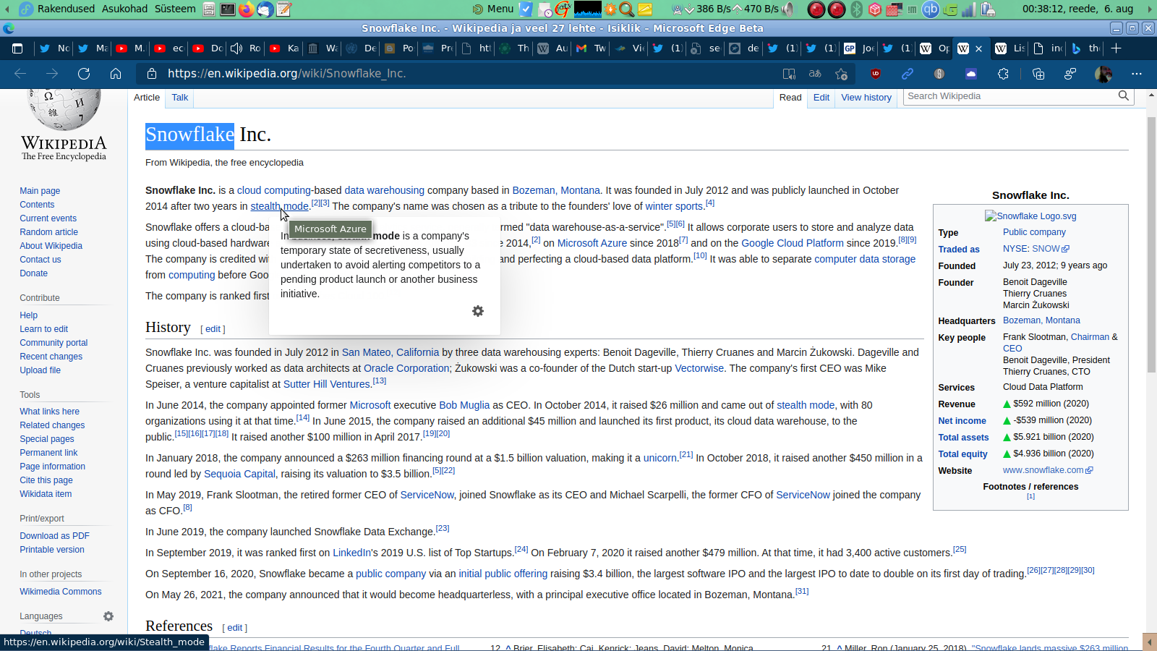The height and width of the screenshot is (651, 1157).
Task: Open page preview settings gear in popup
Action: click(x=478, y=311)
